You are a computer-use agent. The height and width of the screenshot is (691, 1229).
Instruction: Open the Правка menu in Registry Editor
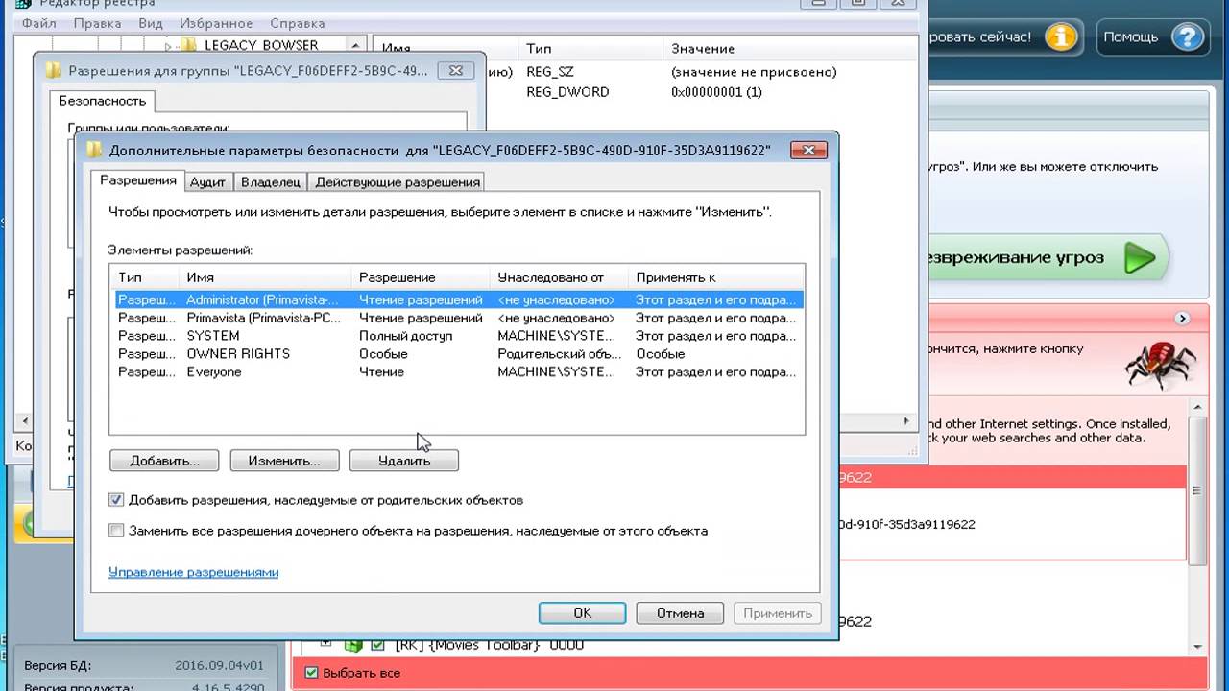(x=97, y=23)
